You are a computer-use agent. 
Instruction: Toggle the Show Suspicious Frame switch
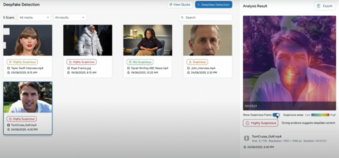pyautogui.click(x=276, y=115)
